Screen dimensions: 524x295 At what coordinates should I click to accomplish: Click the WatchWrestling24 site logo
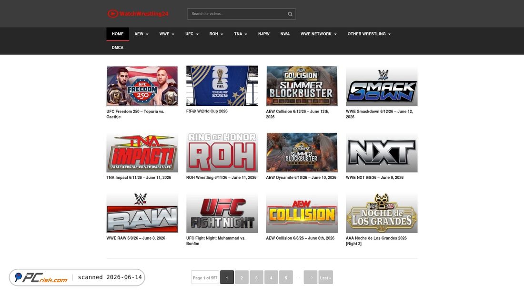click(x=138, y=14)
